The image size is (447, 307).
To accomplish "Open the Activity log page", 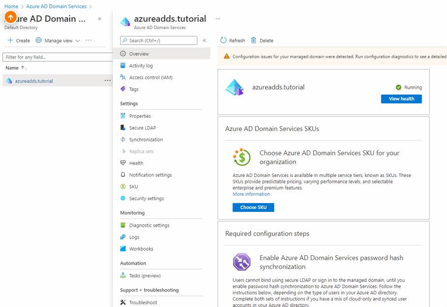I will tap(141, 66).
